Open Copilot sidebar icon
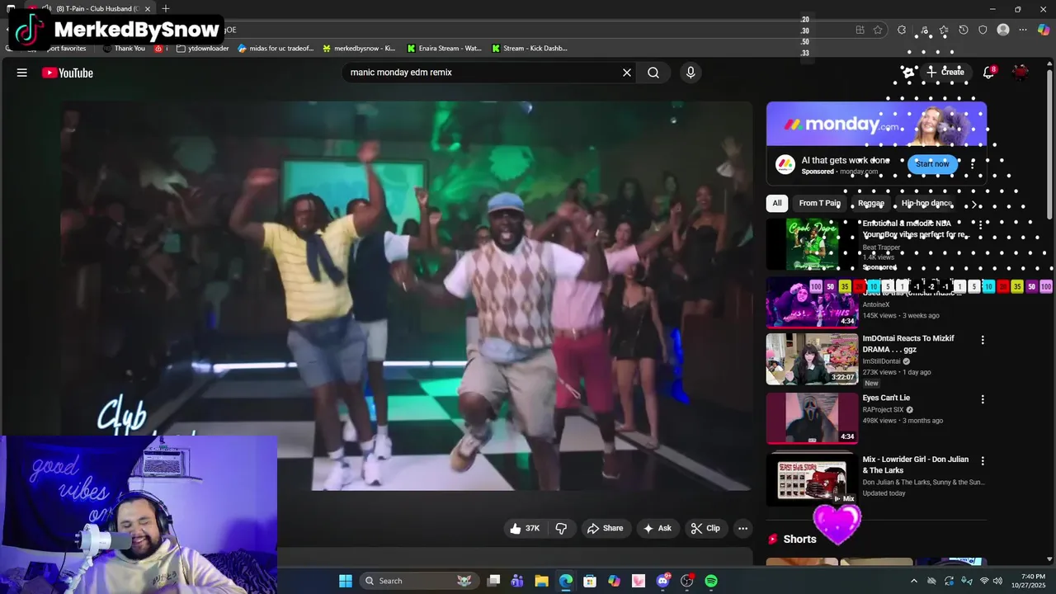The height and width of the screenshot is (594, 1056). [1044, 30]
